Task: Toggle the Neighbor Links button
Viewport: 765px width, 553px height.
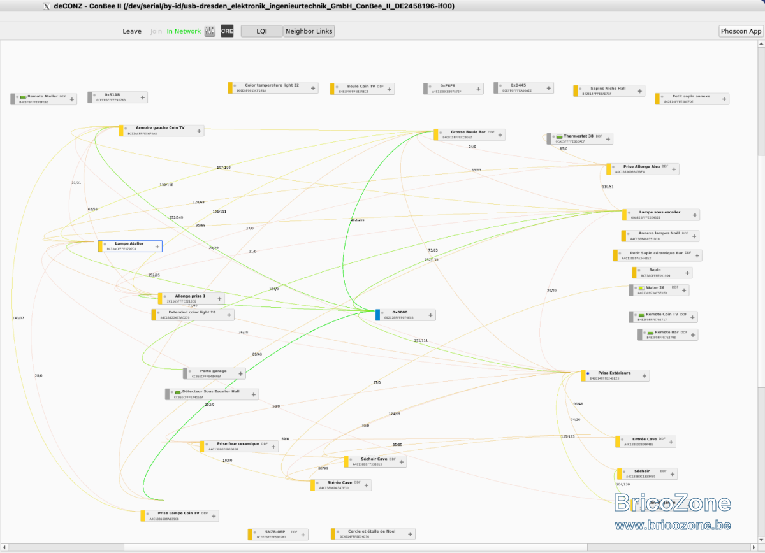Action: [309, 31]
